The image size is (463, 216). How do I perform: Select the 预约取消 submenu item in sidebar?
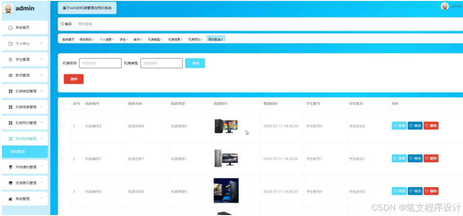pos(25,152)
